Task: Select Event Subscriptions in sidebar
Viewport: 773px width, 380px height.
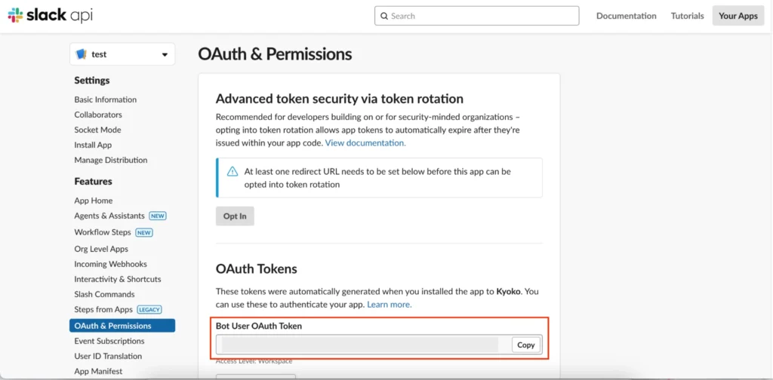Action: (108, 341)
